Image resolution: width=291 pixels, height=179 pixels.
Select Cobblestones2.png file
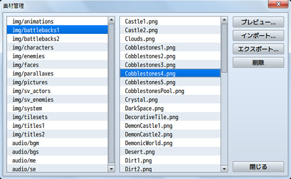coord(170,56)
